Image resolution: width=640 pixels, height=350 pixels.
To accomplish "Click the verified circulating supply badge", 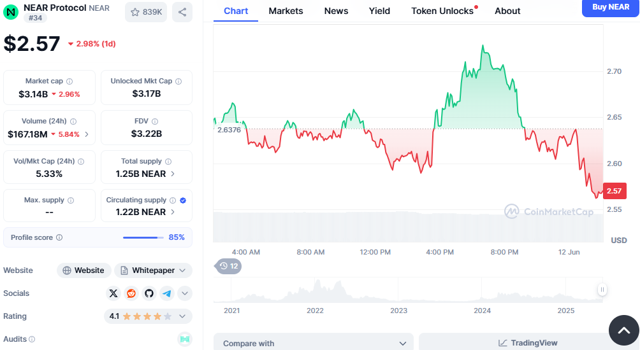I will [183, 200].
